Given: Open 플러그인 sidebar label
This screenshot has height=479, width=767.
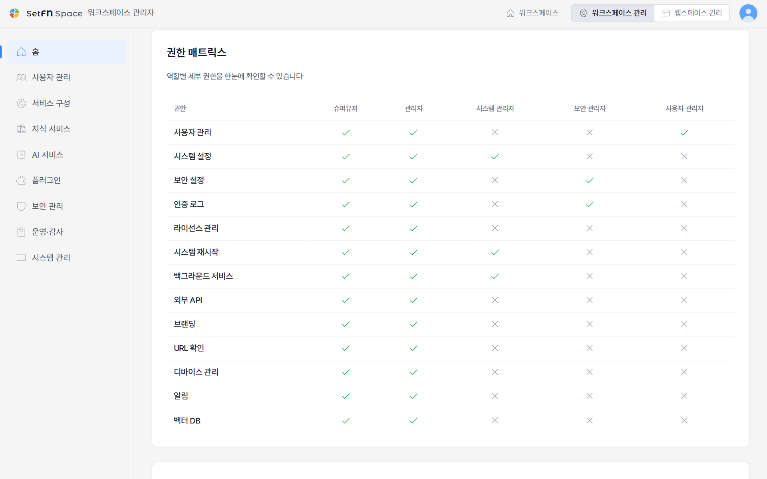Looking at the screenshot, I should click(x=46, y=180).
